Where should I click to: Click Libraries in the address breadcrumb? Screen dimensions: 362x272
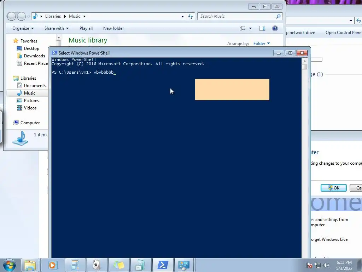(53, 16)
